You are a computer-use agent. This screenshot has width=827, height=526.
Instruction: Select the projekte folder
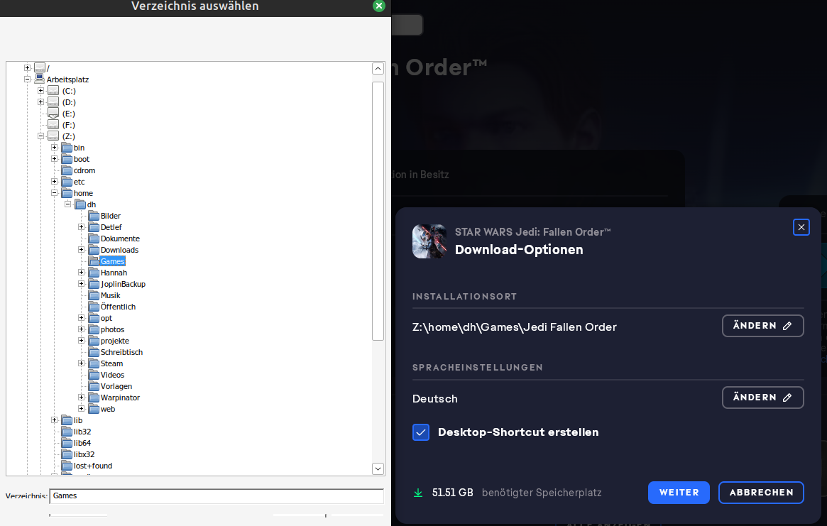115,341
